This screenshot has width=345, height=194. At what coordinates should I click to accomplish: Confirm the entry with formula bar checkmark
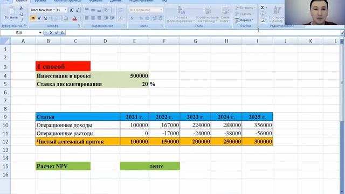[x=57, y=33]
